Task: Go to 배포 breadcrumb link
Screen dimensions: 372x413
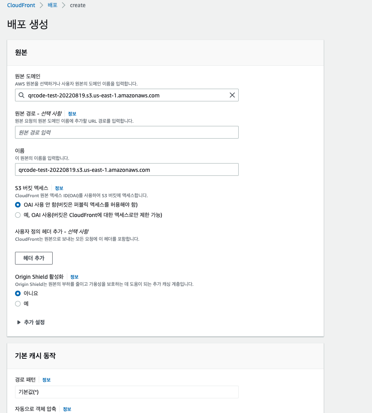Action: click(52, 5)
